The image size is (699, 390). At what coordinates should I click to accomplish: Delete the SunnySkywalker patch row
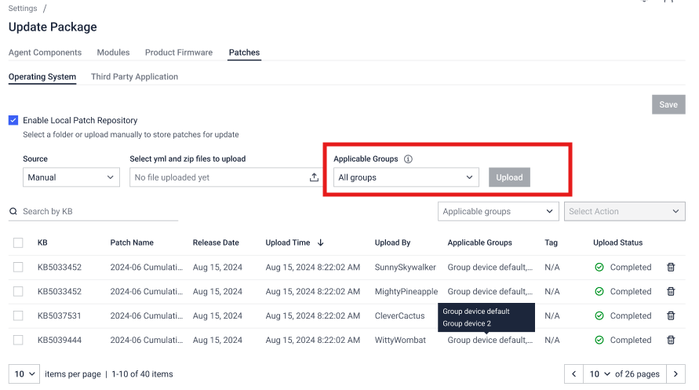(671, 268)
